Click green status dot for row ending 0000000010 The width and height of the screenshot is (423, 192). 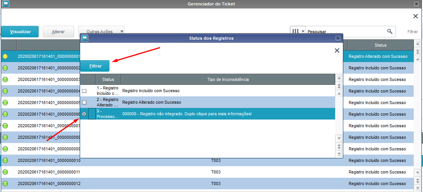(5, 160)
